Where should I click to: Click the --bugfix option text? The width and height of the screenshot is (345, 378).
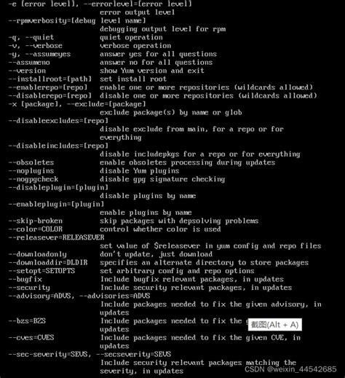click(25, 279)
